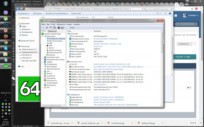Switch to the Избранное tab in AIDA64
This screenshot has height=127, width=204.
(52, 31)
